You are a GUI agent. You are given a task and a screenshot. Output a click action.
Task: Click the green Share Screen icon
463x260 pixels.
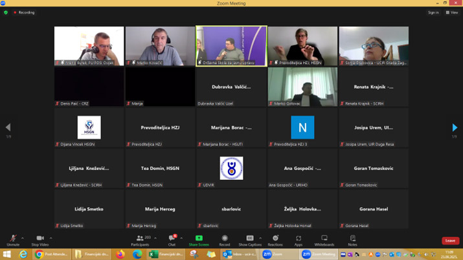(x=199, y=239)
